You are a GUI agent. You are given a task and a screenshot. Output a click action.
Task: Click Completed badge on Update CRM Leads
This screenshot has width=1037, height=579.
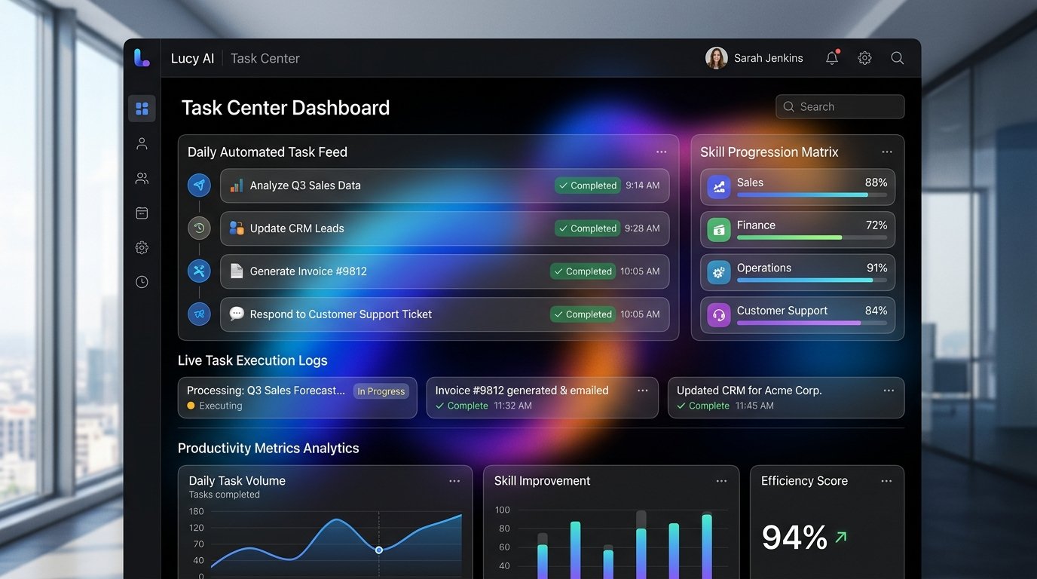click(x=587, y=228)
